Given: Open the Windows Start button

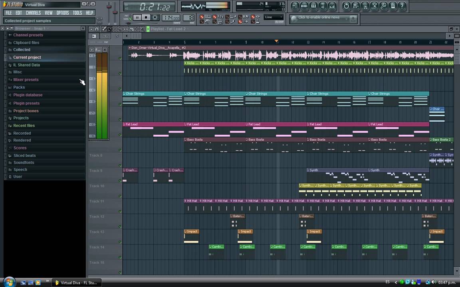Looking at the screenshot, I should click(x=9, y=282).
